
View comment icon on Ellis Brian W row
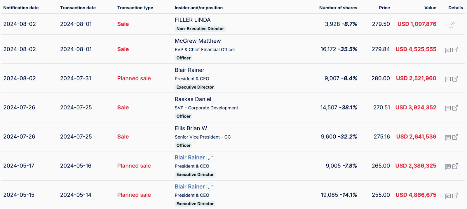[x=447, y=137]
